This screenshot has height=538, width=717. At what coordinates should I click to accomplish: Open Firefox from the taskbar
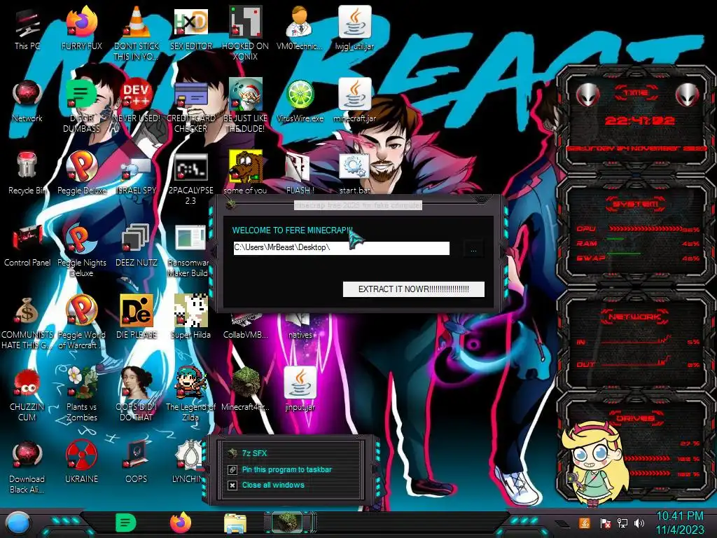pos(181,523)
